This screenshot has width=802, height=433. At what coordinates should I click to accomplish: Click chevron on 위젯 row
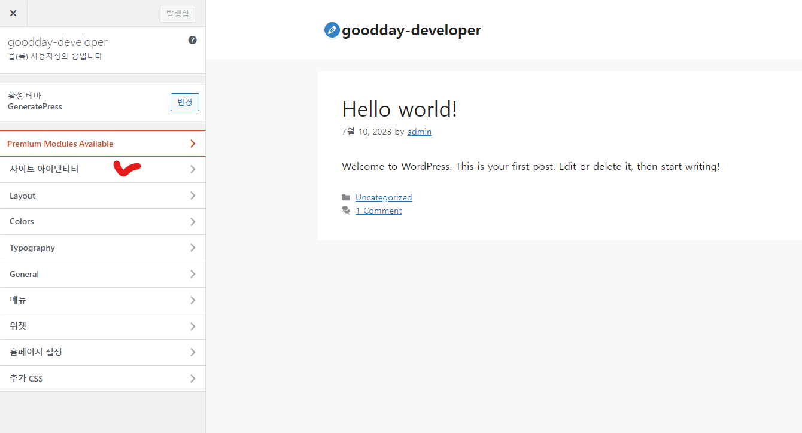(x=193, y=327)
